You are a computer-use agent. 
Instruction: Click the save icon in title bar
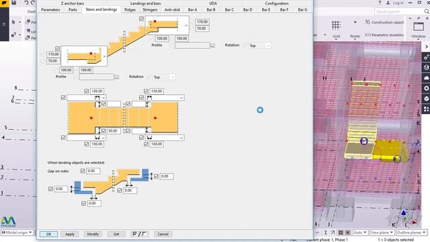pos(13,3)
